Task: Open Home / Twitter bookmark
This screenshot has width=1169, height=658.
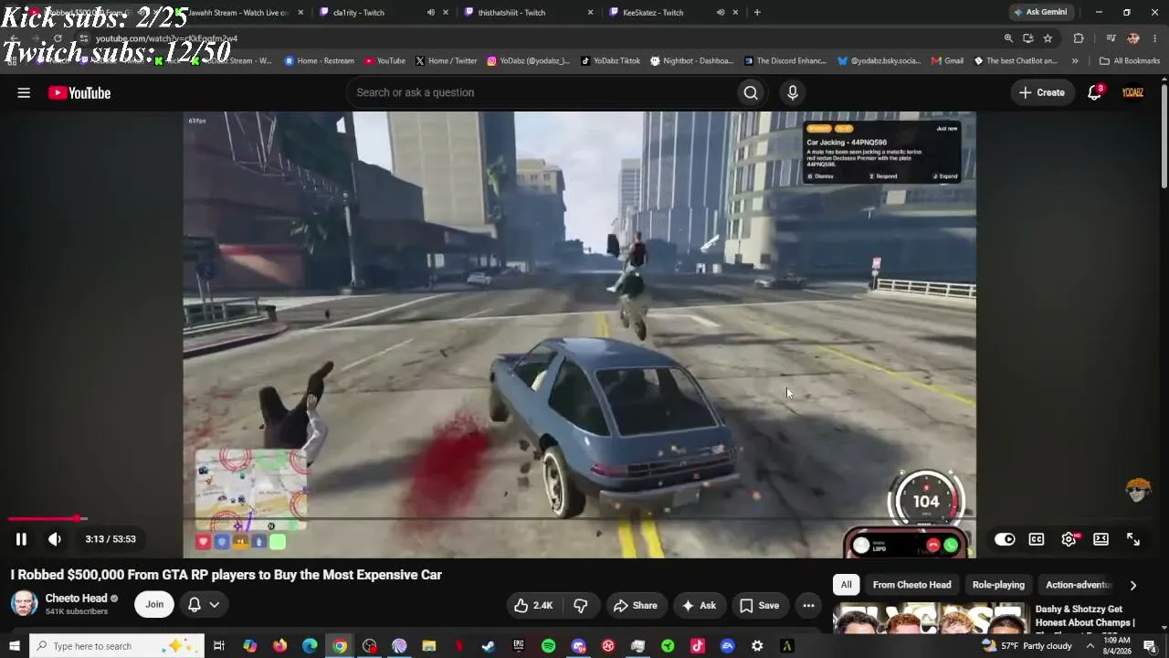Action: pos(446,61)
